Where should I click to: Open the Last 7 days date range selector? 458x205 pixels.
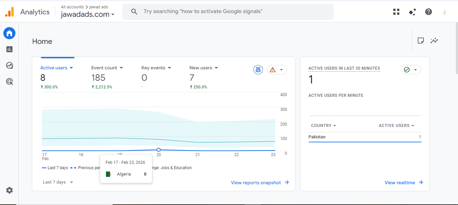click(x=58, y=182)
